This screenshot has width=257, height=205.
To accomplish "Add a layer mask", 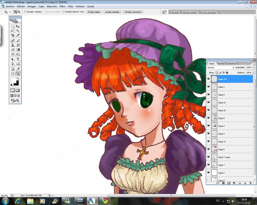I will click(x=229, y=183).
